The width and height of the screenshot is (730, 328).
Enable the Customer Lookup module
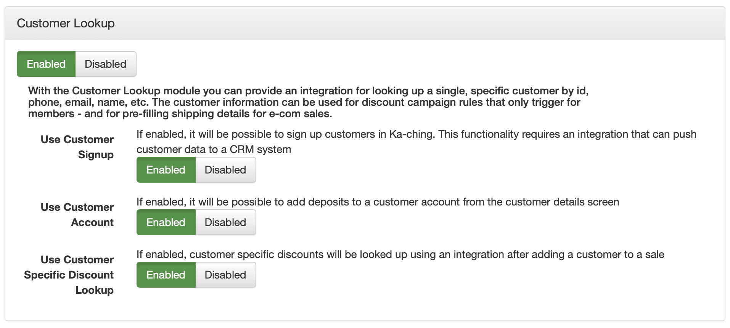pos(46,64)
